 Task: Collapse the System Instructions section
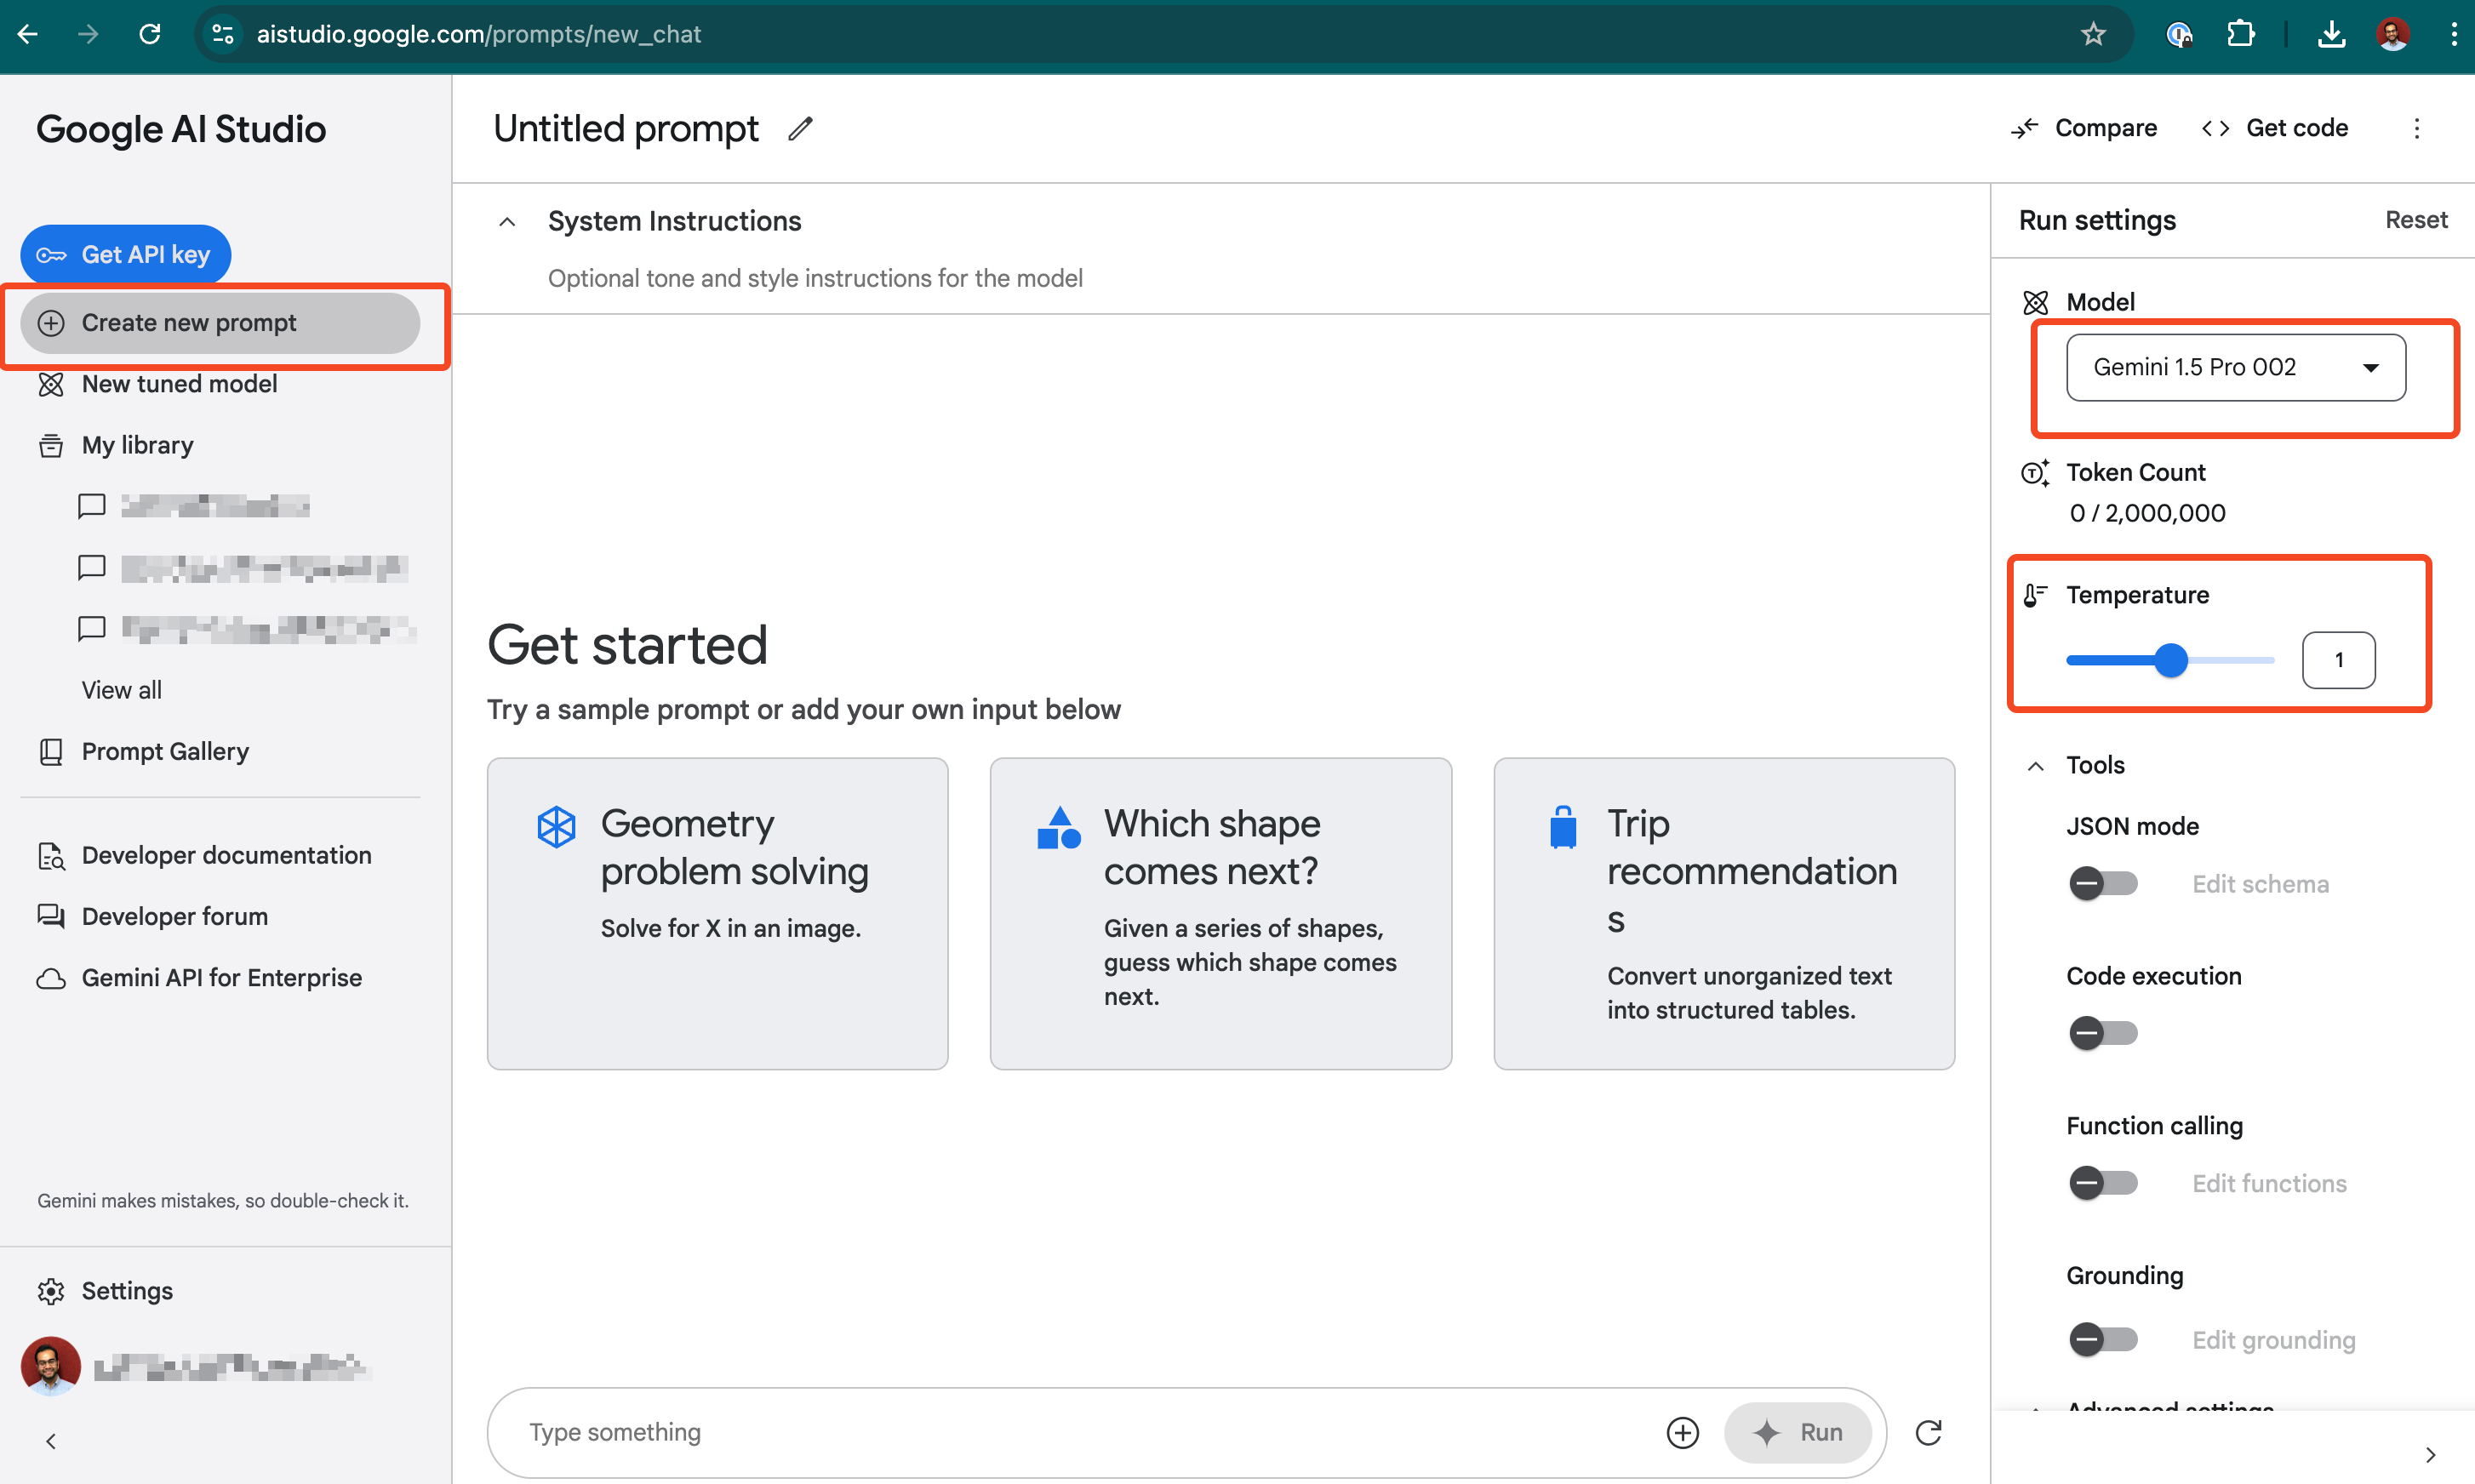click(506, 221)
